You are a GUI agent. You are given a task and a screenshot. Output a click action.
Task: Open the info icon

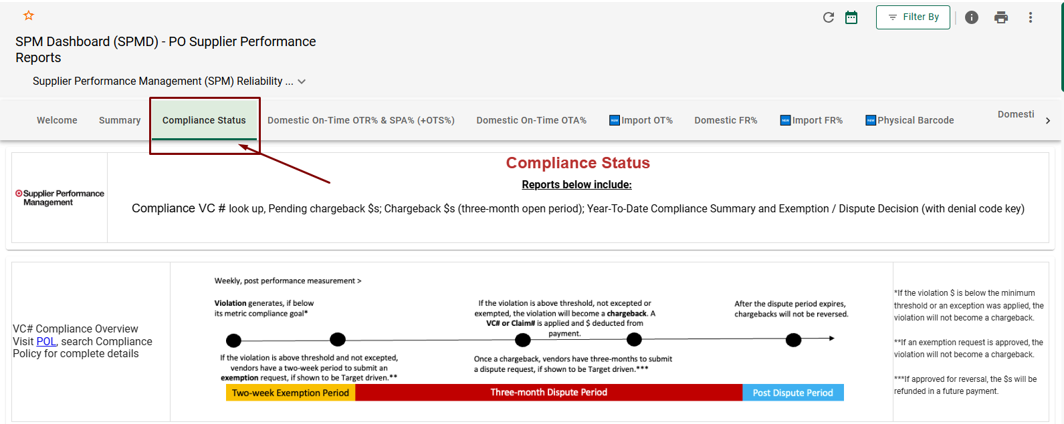point(972,17)
